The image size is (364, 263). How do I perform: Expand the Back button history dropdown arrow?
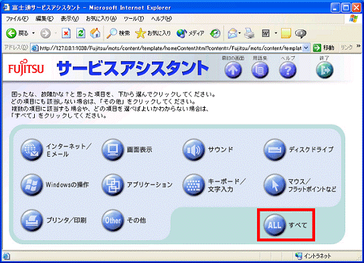coord(33,33)
